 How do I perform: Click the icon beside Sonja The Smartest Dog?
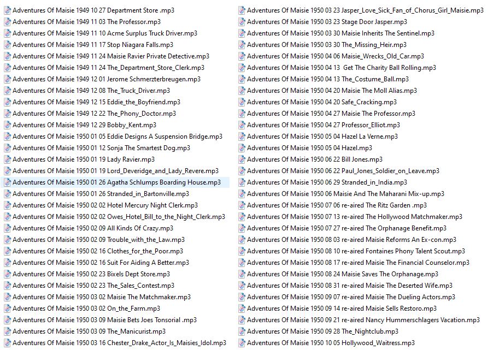[x=7, y=148]
